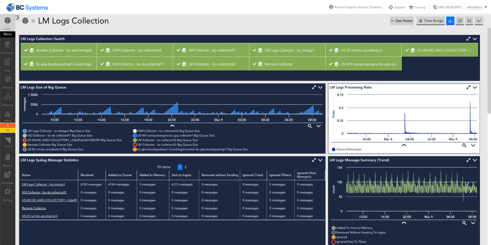Expand LM Logs Collection Health widget fullscreen
This screenshot has width=491, height=245.
[x=468, y=39]
